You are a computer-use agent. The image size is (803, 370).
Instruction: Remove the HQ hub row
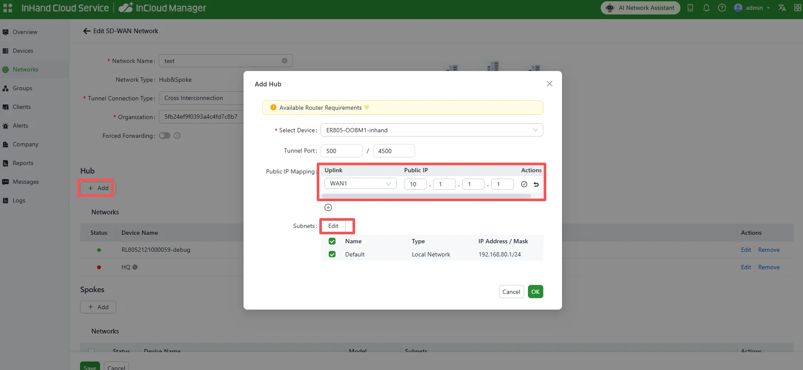[x=769, y=267]
